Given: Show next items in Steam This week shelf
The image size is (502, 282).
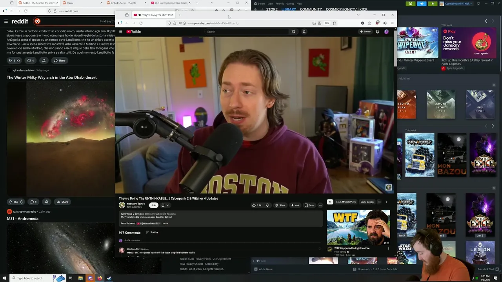Looking at the screenshot, I should (493, 126).
